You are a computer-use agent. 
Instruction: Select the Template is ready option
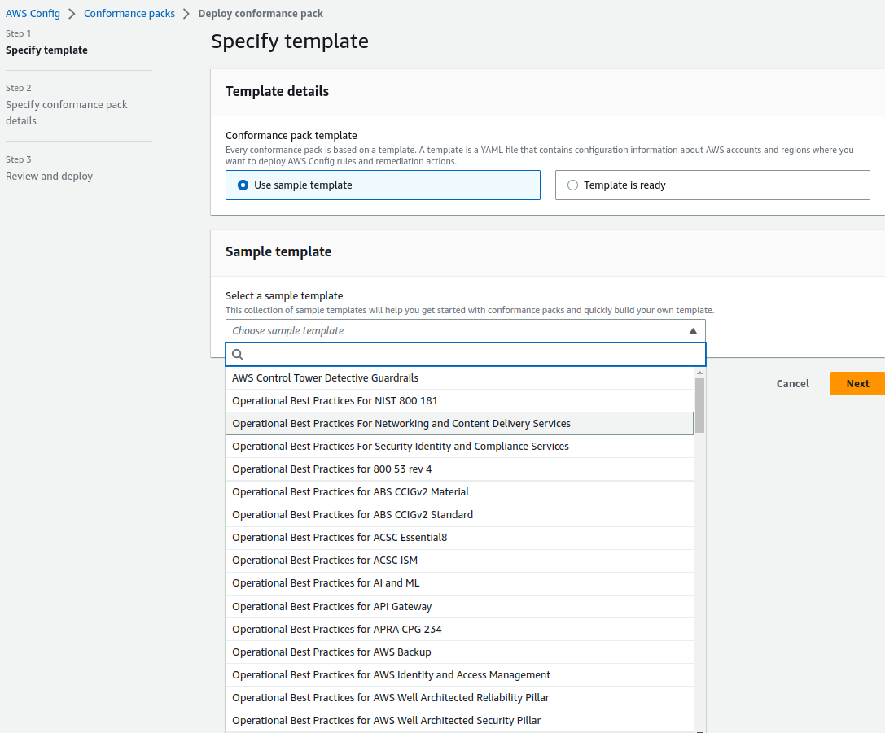(x=573, y=185)
